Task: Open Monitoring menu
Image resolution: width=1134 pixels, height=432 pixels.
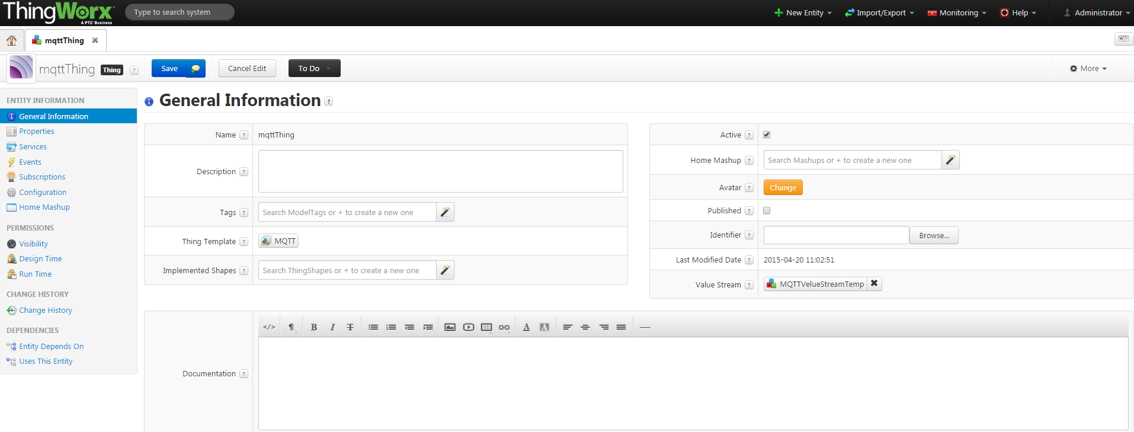Action: 957,12
